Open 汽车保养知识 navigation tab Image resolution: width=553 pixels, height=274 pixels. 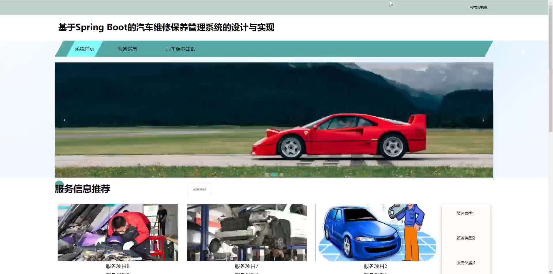coord(181,49)
